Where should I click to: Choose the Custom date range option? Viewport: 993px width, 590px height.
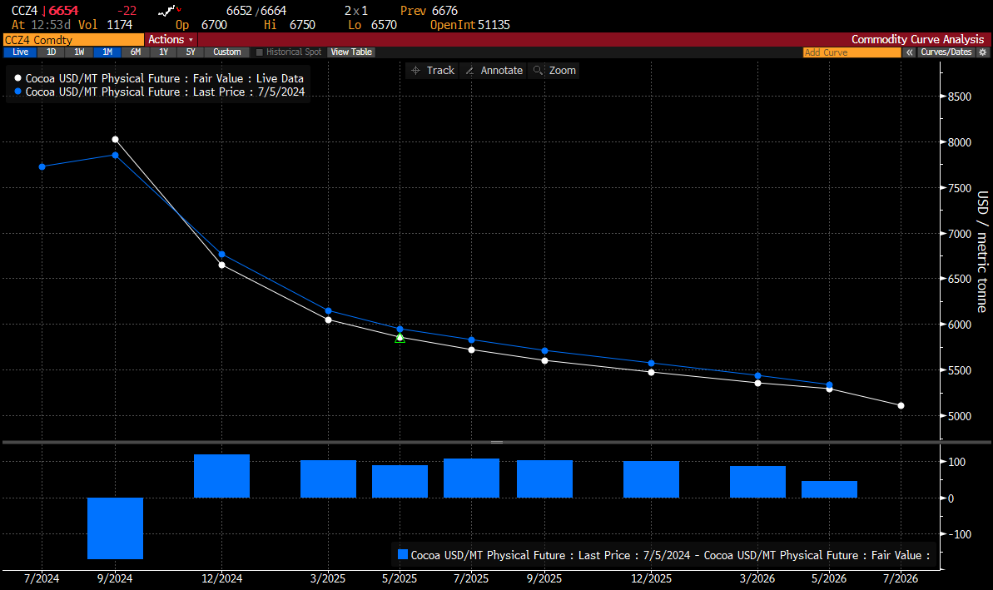click(x=226, y=52)
